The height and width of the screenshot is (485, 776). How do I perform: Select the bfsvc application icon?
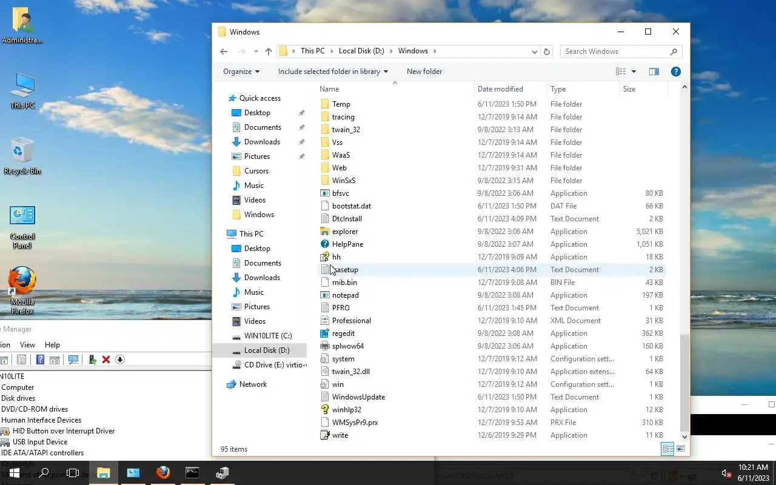coord(325,193)
